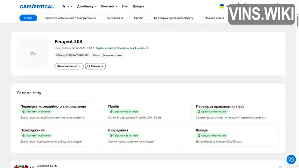
Task: Click the Резюме звіту heading
Action: pos(29,93)
